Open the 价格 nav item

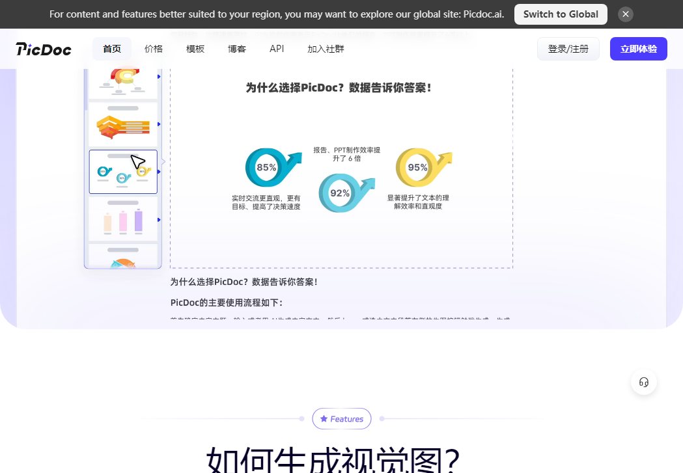point(153,49)
